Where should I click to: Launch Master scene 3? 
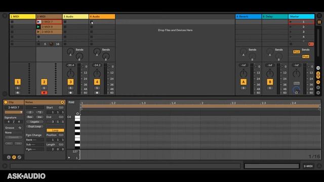click(x=291, y=32)
